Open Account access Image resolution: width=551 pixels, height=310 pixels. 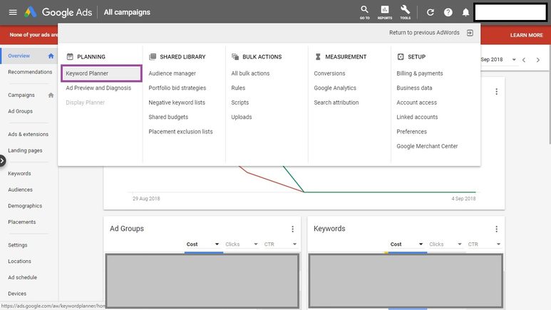417,103
